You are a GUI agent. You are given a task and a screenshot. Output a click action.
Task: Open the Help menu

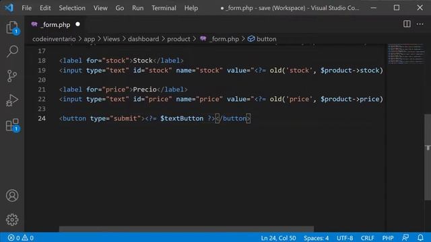(191, 8)
